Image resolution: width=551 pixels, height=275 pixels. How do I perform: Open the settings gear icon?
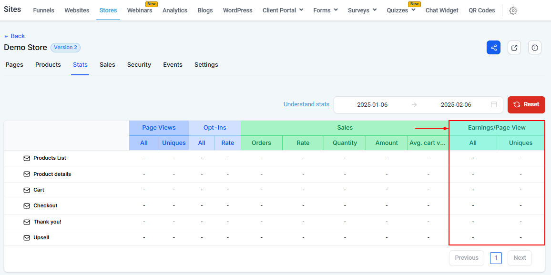pos(513,10)
